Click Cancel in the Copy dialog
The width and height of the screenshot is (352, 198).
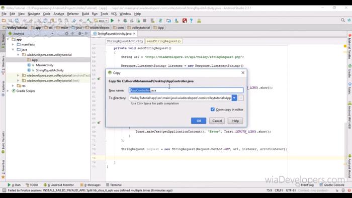click(x=217, y=121)
